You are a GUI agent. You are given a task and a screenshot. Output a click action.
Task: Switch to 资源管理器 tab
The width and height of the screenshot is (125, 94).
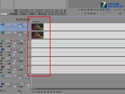(x=13, y=14)
